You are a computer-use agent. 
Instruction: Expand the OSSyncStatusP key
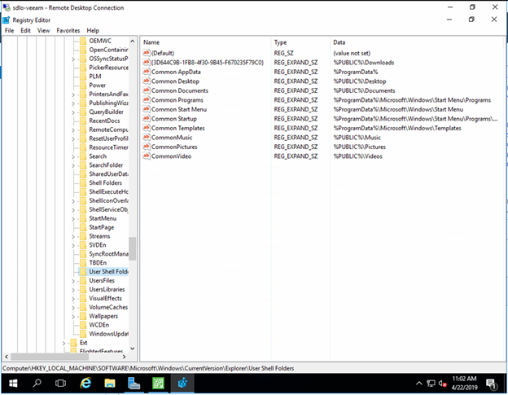(x=73, y=59)
